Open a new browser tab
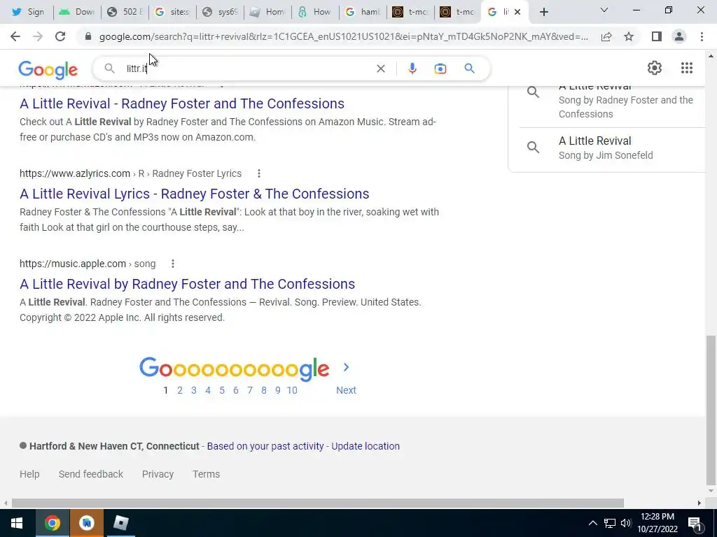Image resolution: width=717 pixels, height=537 pixels. pos(543,12)
